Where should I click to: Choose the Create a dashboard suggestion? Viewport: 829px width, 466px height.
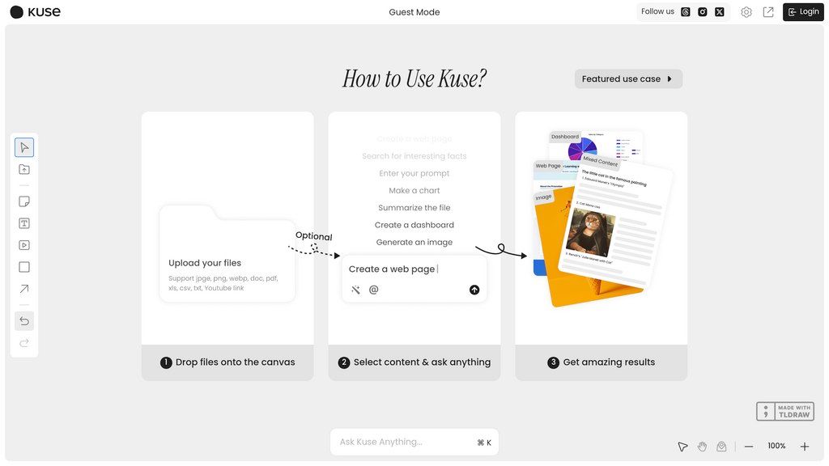click(x=414, y=225)
